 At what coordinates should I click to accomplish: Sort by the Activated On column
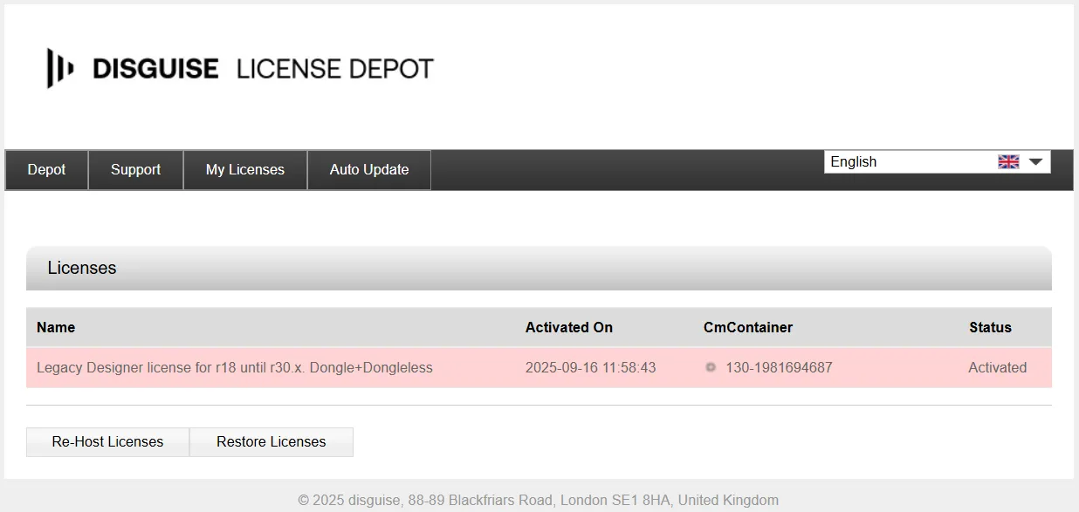pos(568,327)
